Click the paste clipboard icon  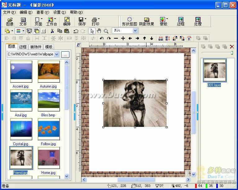(x=67, y=31)
